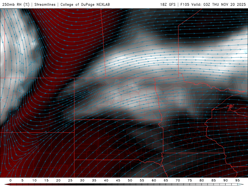Click the 70 label on color scale
This screenshot has height=186, width=248.
click(178, 180)
